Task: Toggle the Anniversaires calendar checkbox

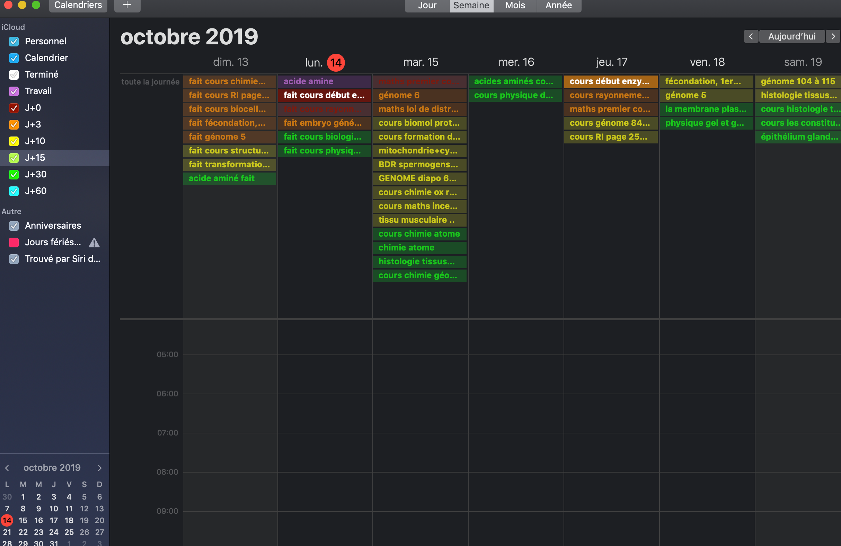Action: pos(14,226)
